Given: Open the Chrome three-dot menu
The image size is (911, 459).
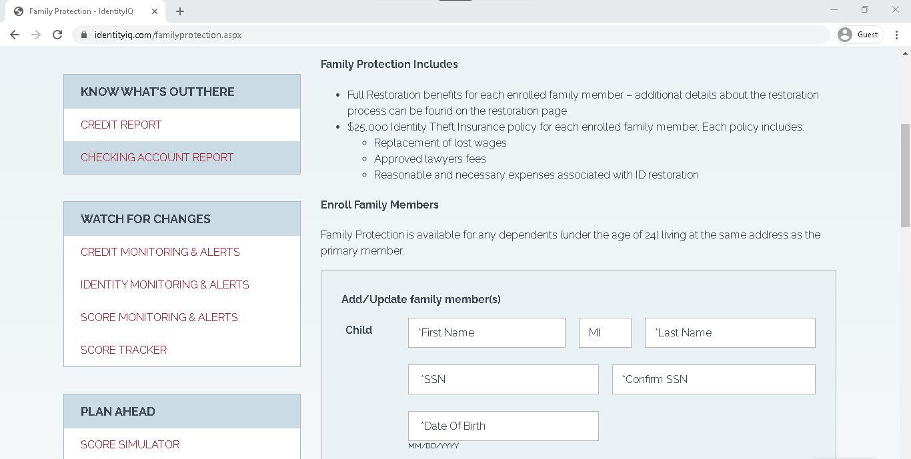Looking at the screenshot, I should click(897, 35).
